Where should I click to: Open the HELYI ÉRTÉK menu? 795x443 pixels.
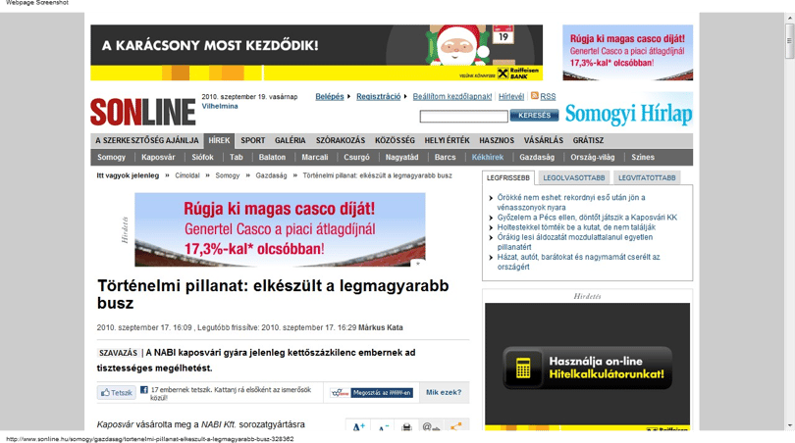pyautogui.click(x=448, y=141)
